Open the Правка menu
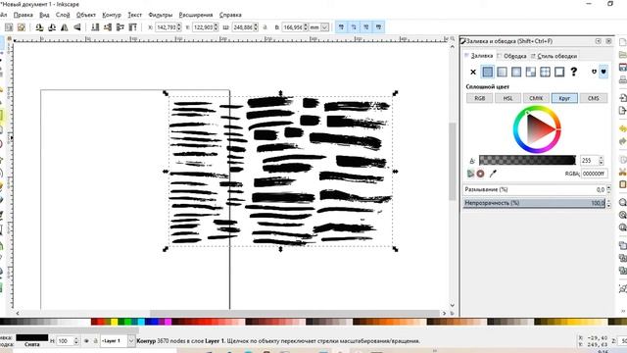This screenshot has width=627, height=353. point(24,15)
